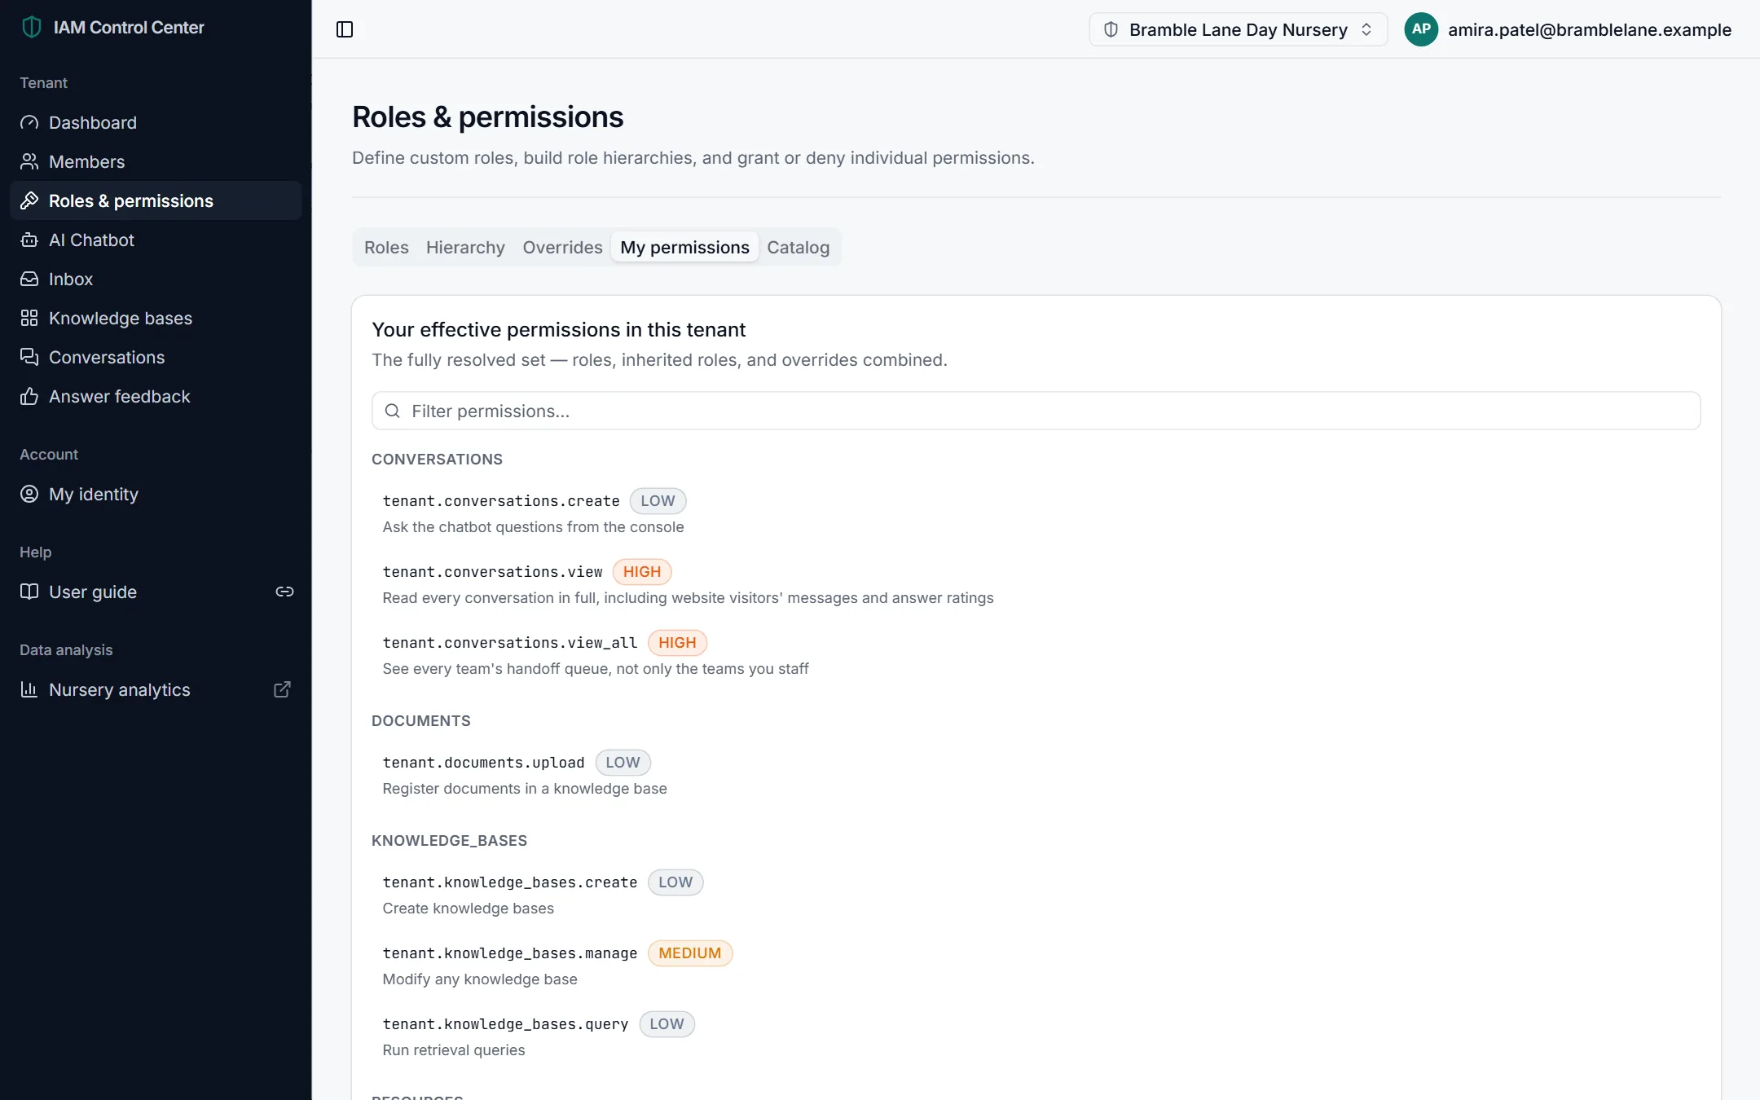This screenshot has height=1100, width=1760.
Task: Open the Catalog tab
Action: pos(798,247)
